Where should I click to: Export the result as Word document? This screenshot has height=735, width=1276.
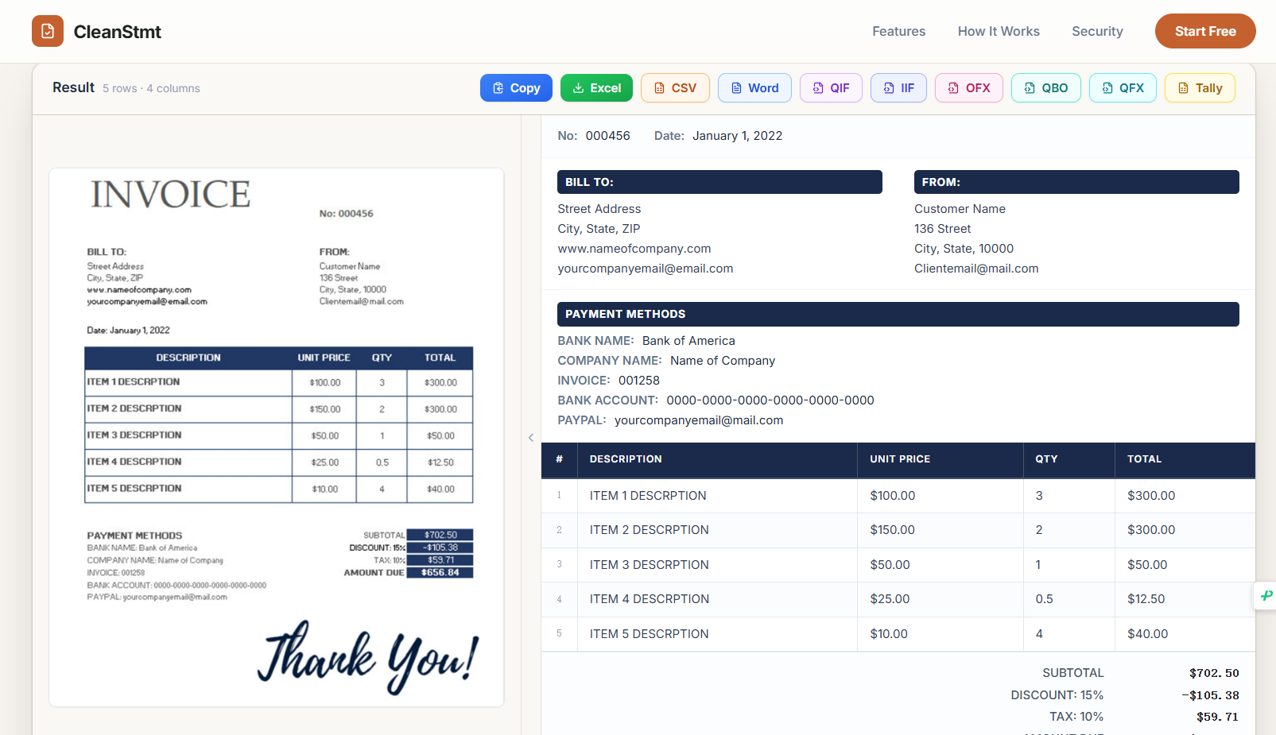point(754,87)
